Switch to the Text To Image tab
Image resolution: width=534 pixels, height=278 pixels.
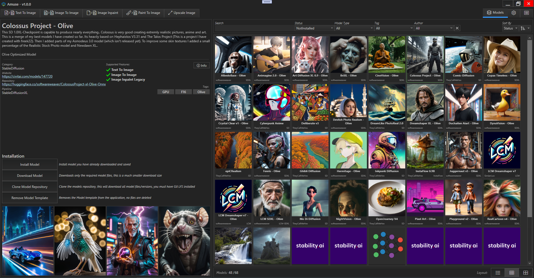point(20,13)
